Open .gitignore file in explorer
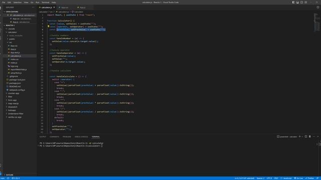Viewport: 321px width, 180px height. pos(14,76)
